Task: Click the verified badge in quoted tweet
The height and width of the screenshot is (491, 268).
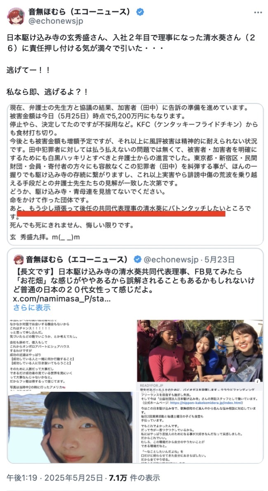Action: coord(137,260)
